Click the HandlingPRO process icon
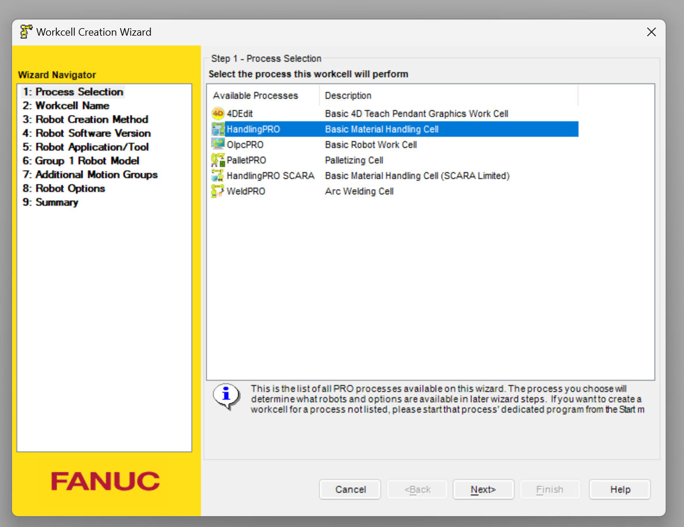The height and width of the screenshot is (527, 684). (x=218, y=129)
